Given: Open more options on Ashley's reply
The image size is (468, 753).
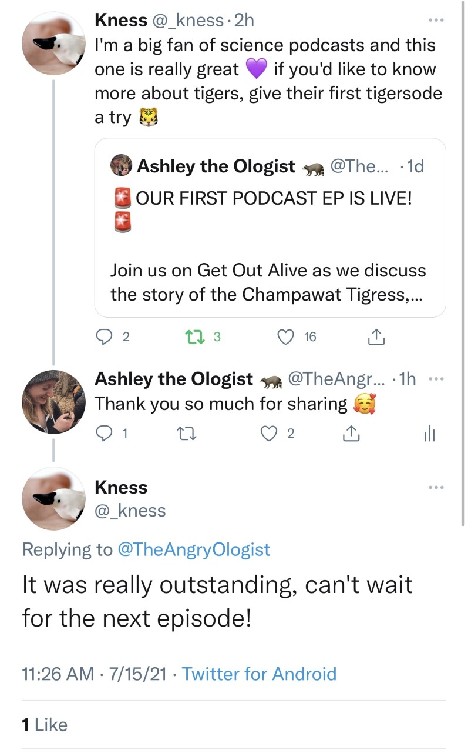Looking at the screenshot, I should [x=435, y=379].
